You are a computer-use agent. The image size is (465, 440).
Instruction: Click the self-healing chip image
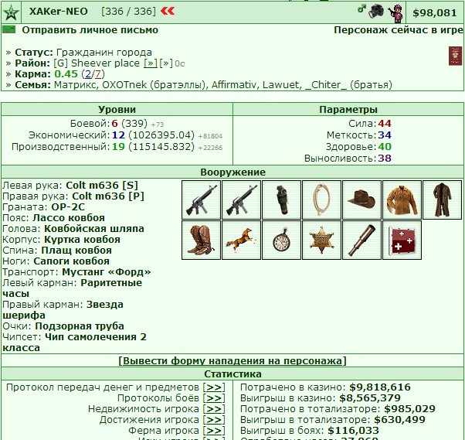pyautogui.click(x=402, y=240)
